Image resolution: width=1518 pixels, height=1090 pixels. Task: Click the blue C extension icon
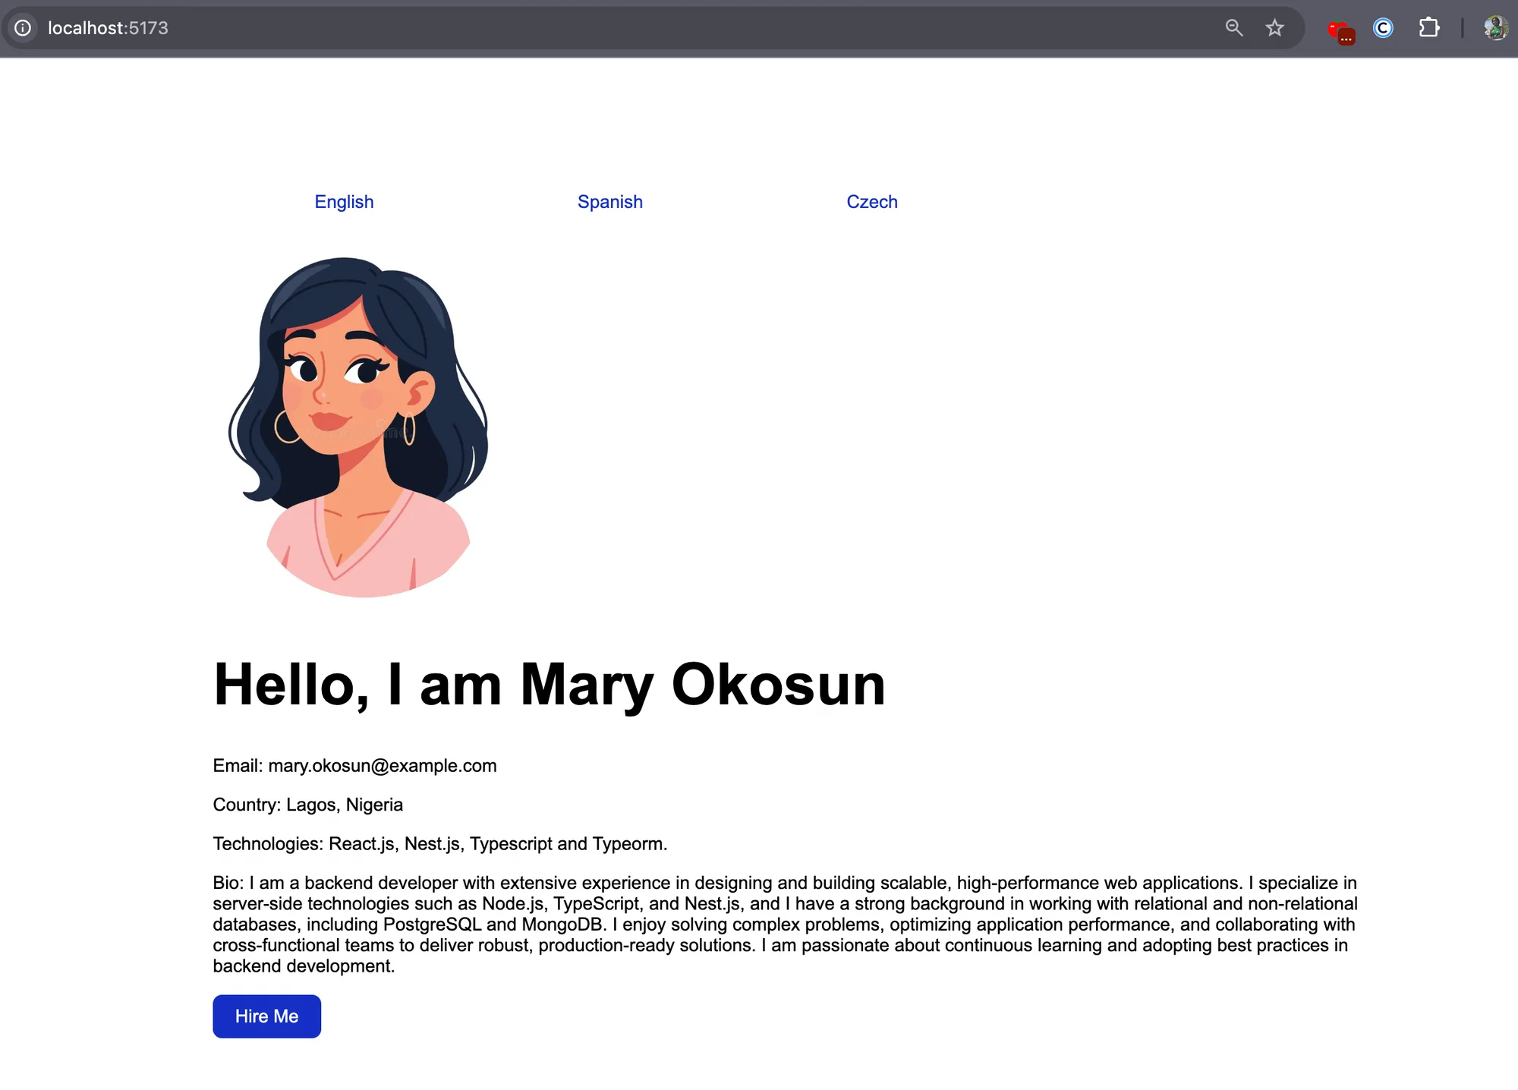click(x=1383, y=28)
